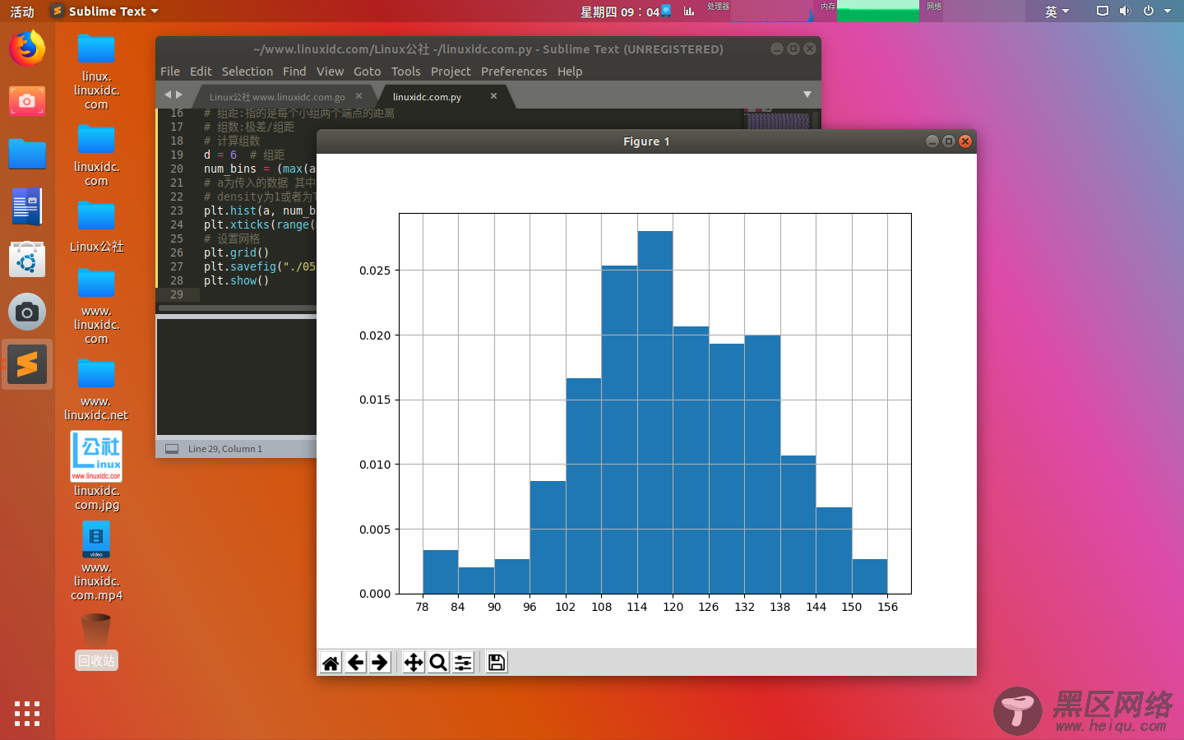Open the Tools menu

pyautogui.click(x=406, y=72)
